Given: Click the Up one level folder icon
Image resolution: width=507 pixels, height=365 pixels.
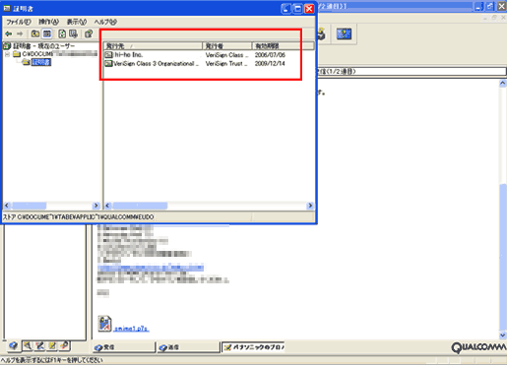Looking at the screenshot, I should (35, 33).
